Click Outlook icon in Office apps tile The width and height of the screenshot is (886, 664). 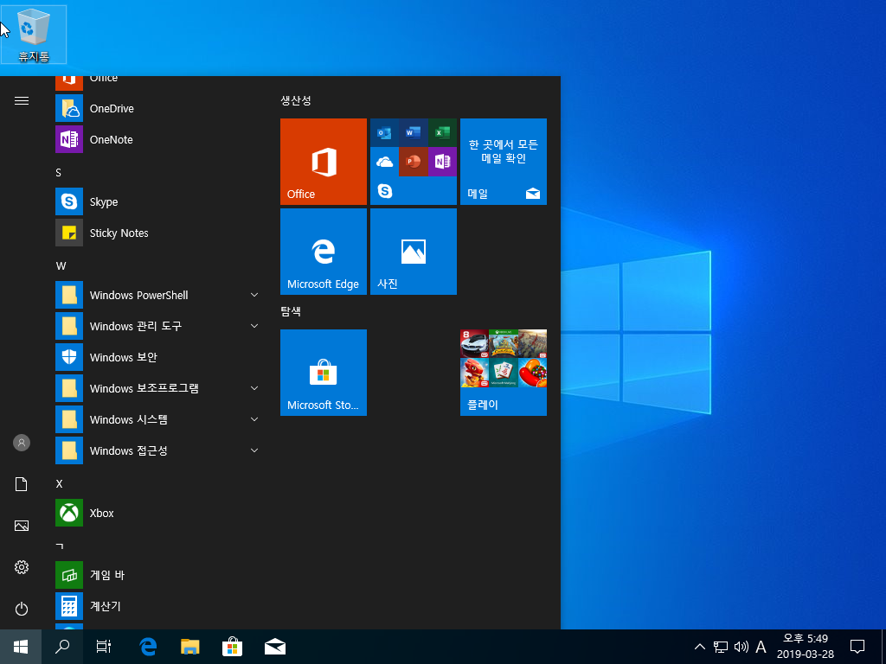(x=384, y=133)
